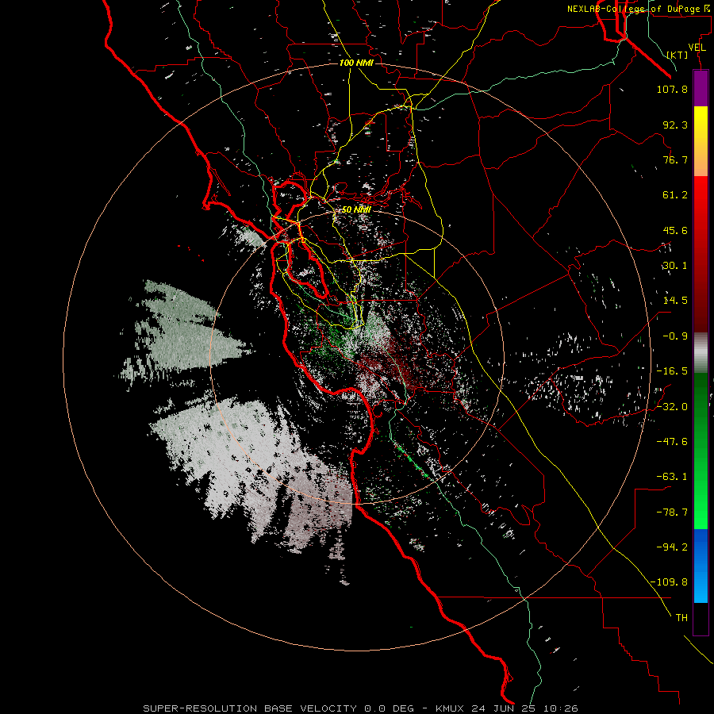Click the gray near-zero segment of the color bar
714x714 pixels.
tap(701, 353)
